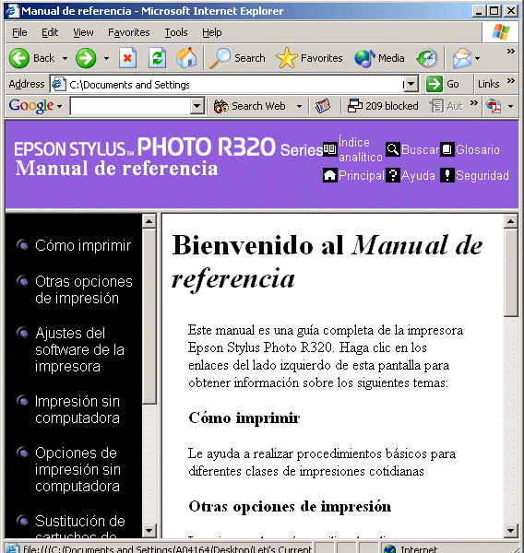The width and height of the screenshot is (524, 553).
Task: Open the Adobe PDF icon dropdown arrow
Action: point(510,106)
